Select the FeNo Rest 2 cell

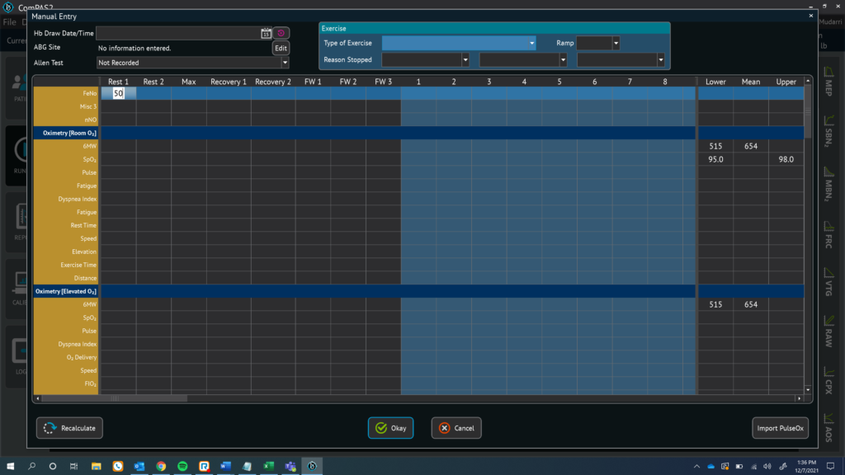click(x=153, y=93)
